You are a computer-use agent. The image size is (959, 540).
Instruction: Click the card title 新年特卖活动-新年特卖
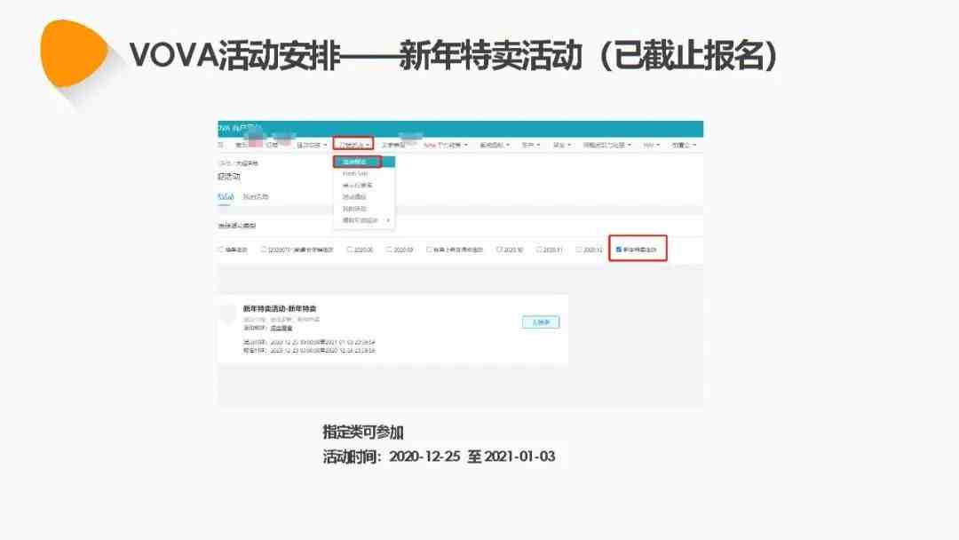[x=280, y=309]
